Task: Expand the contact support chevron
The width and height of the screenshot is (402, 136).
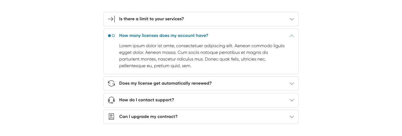Action: [x=292, y=100]
